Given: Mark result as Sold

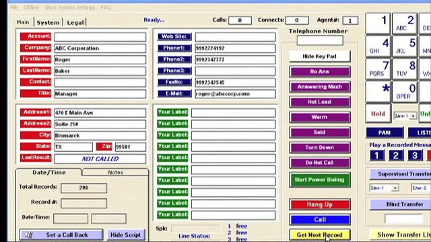Looking at the screenshot, I should tap(320, 132).
